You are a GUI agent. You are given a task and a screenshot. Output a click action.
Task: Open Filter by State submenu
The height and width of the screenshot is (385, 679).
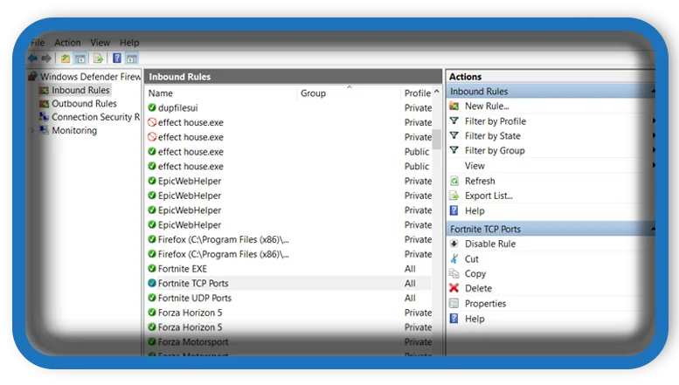(492, 136)
